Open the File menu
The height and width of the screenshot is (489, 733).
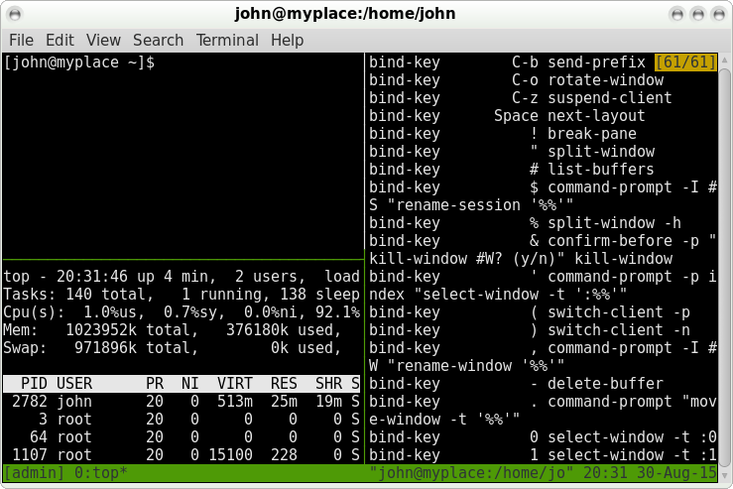point(21,41)
